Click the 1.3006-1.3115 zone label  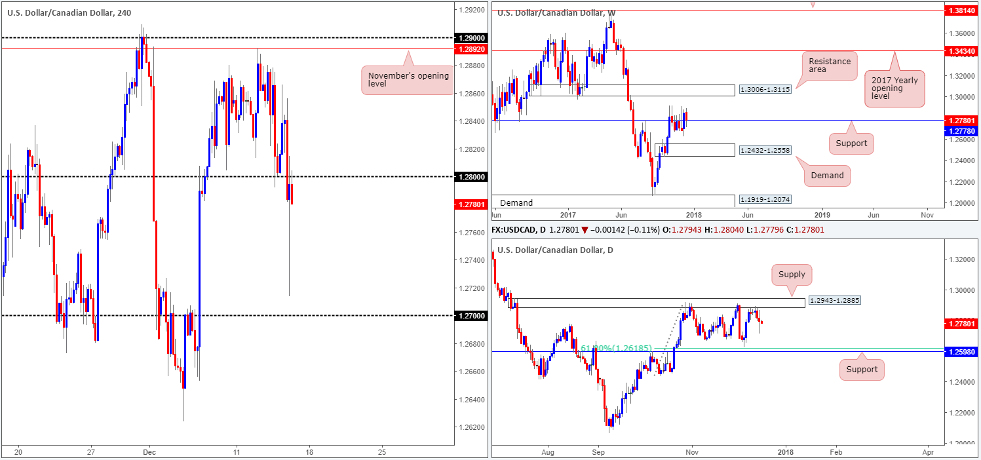[765, 90]
